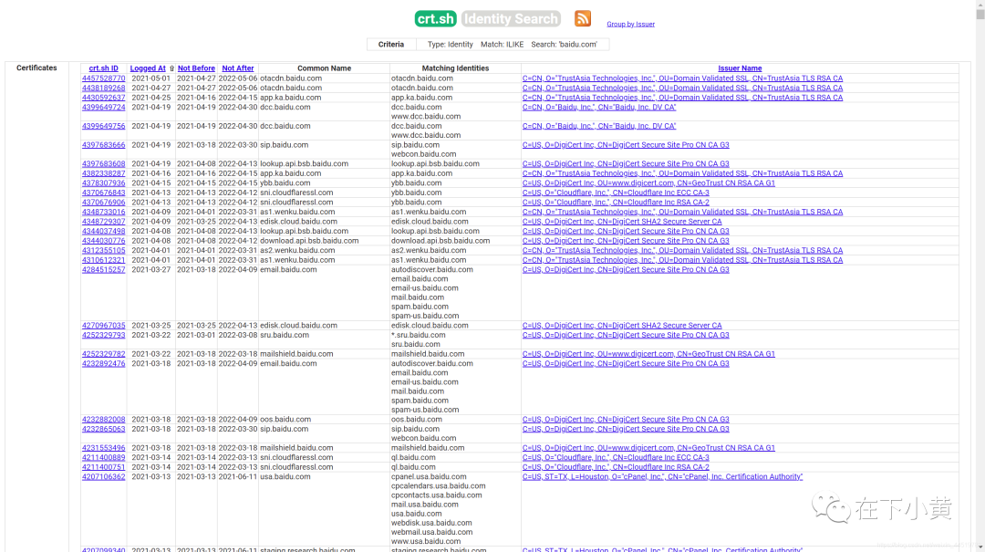
Task: Sort by Not After column header
Action: coord(237,68)
